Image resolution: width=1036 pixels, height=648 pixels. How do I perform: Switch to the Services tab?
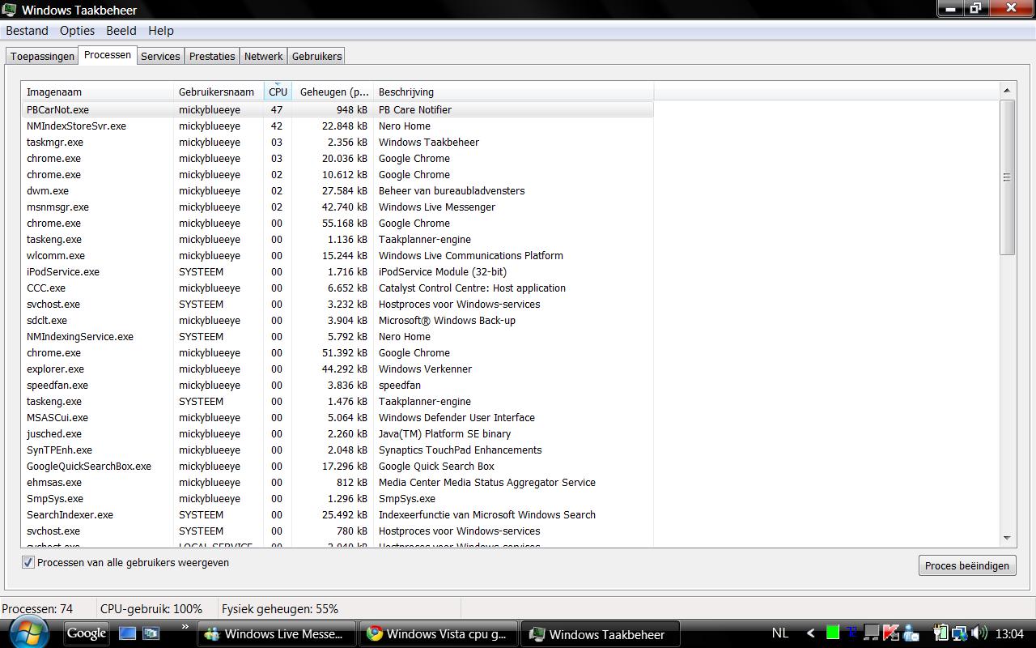[160, 56]
